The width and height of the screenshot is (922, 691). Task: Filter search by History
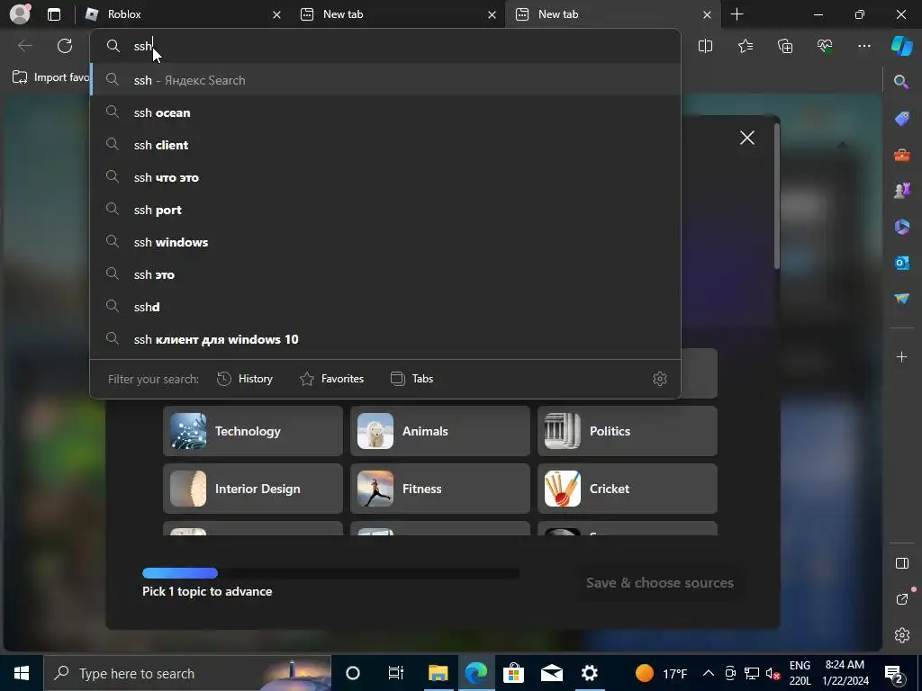(245, 379)
